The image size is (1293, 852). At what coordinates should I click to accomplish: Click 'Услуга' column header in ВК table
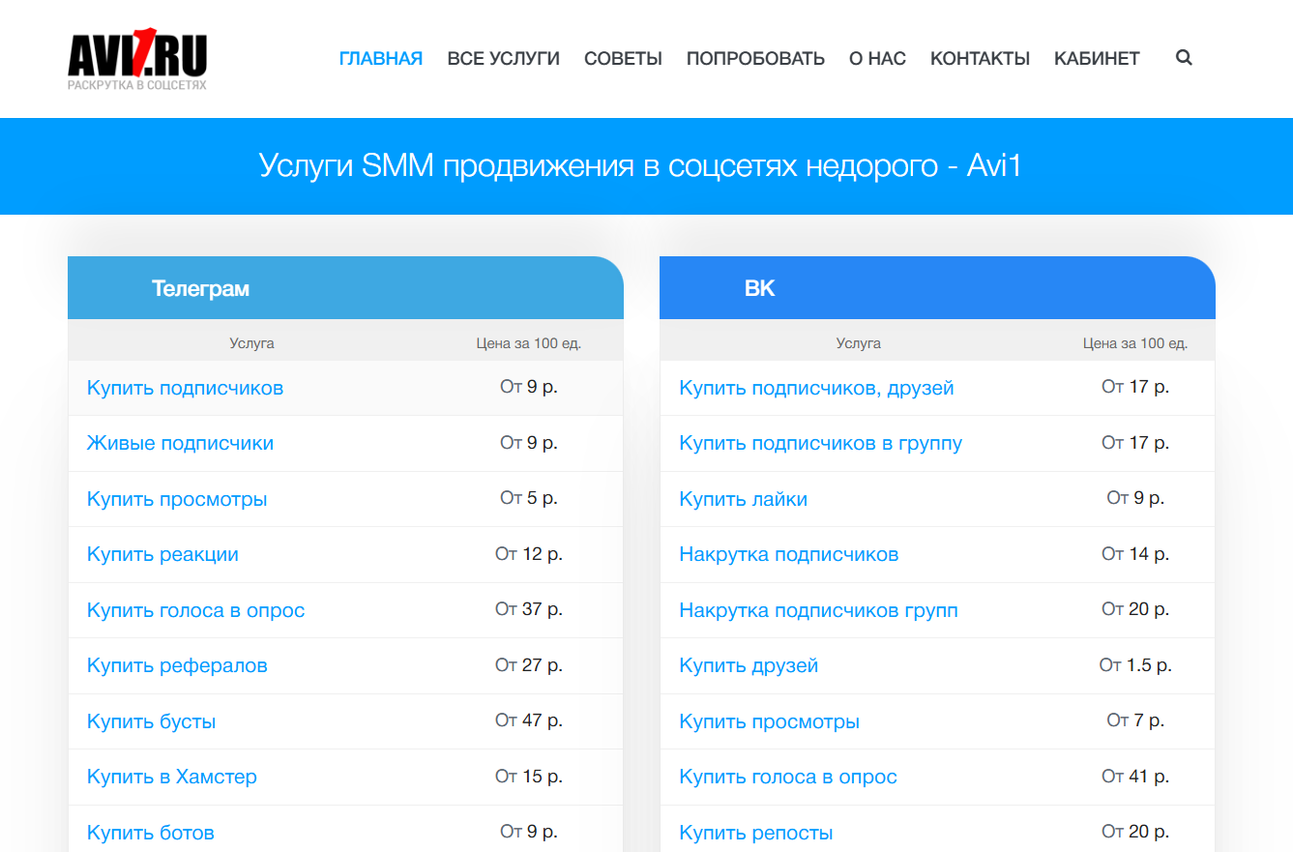(859, 343)
